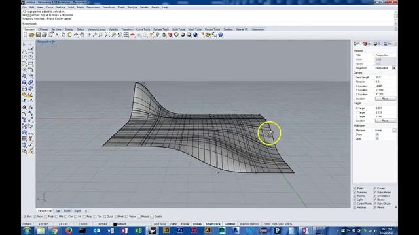Screen dimensions: 419x235
Task: Enable the Quad osnap checkbox
Action: tap(105, 217)
